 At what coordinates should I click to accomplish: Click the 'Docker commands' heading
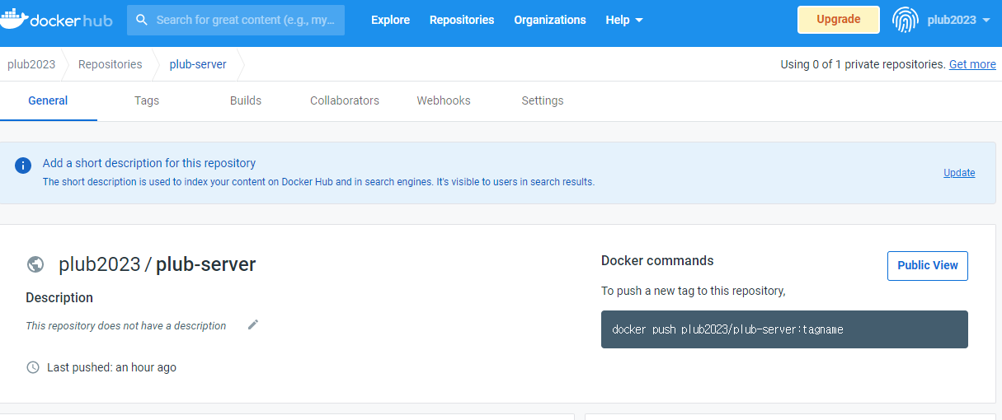pos(657,260)
